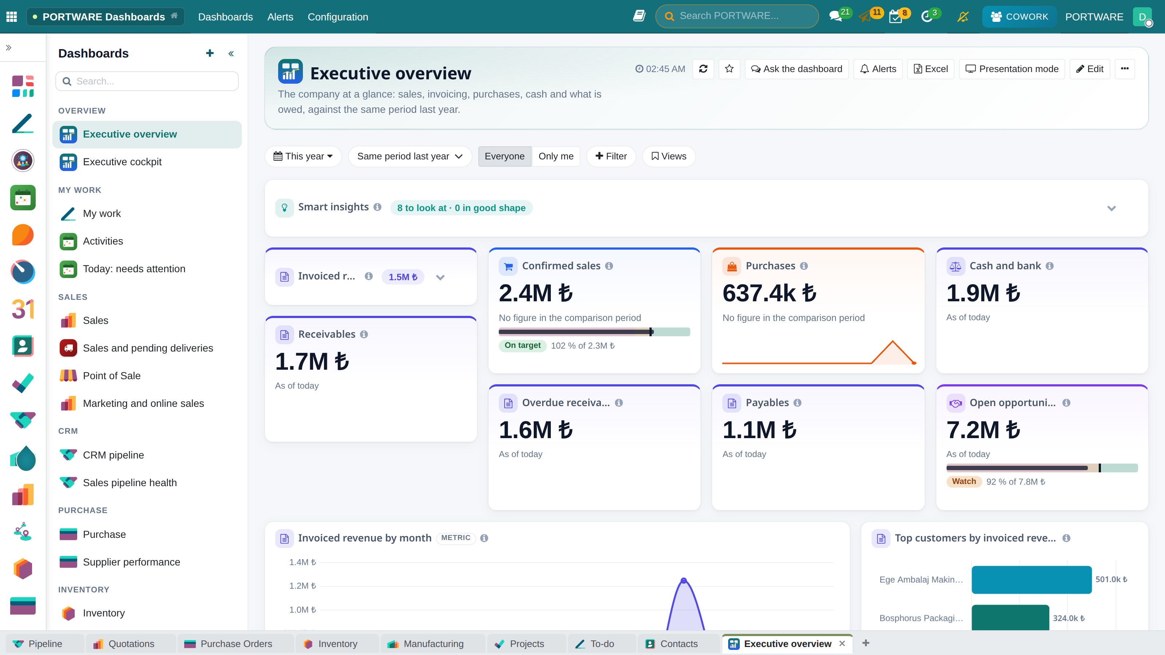Expand the Smart insights panel chevron

[x=1111, y=209]
